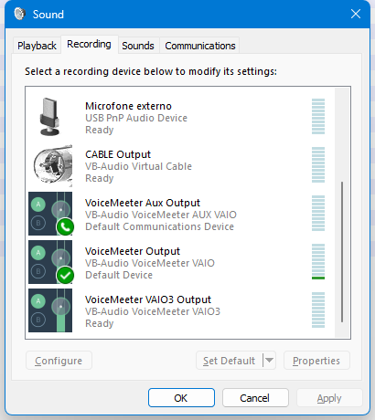Image resolution: width=375 pixels, height=420 pixels.
Task: Click the level meter for Microfone externo
Action: 318,117
